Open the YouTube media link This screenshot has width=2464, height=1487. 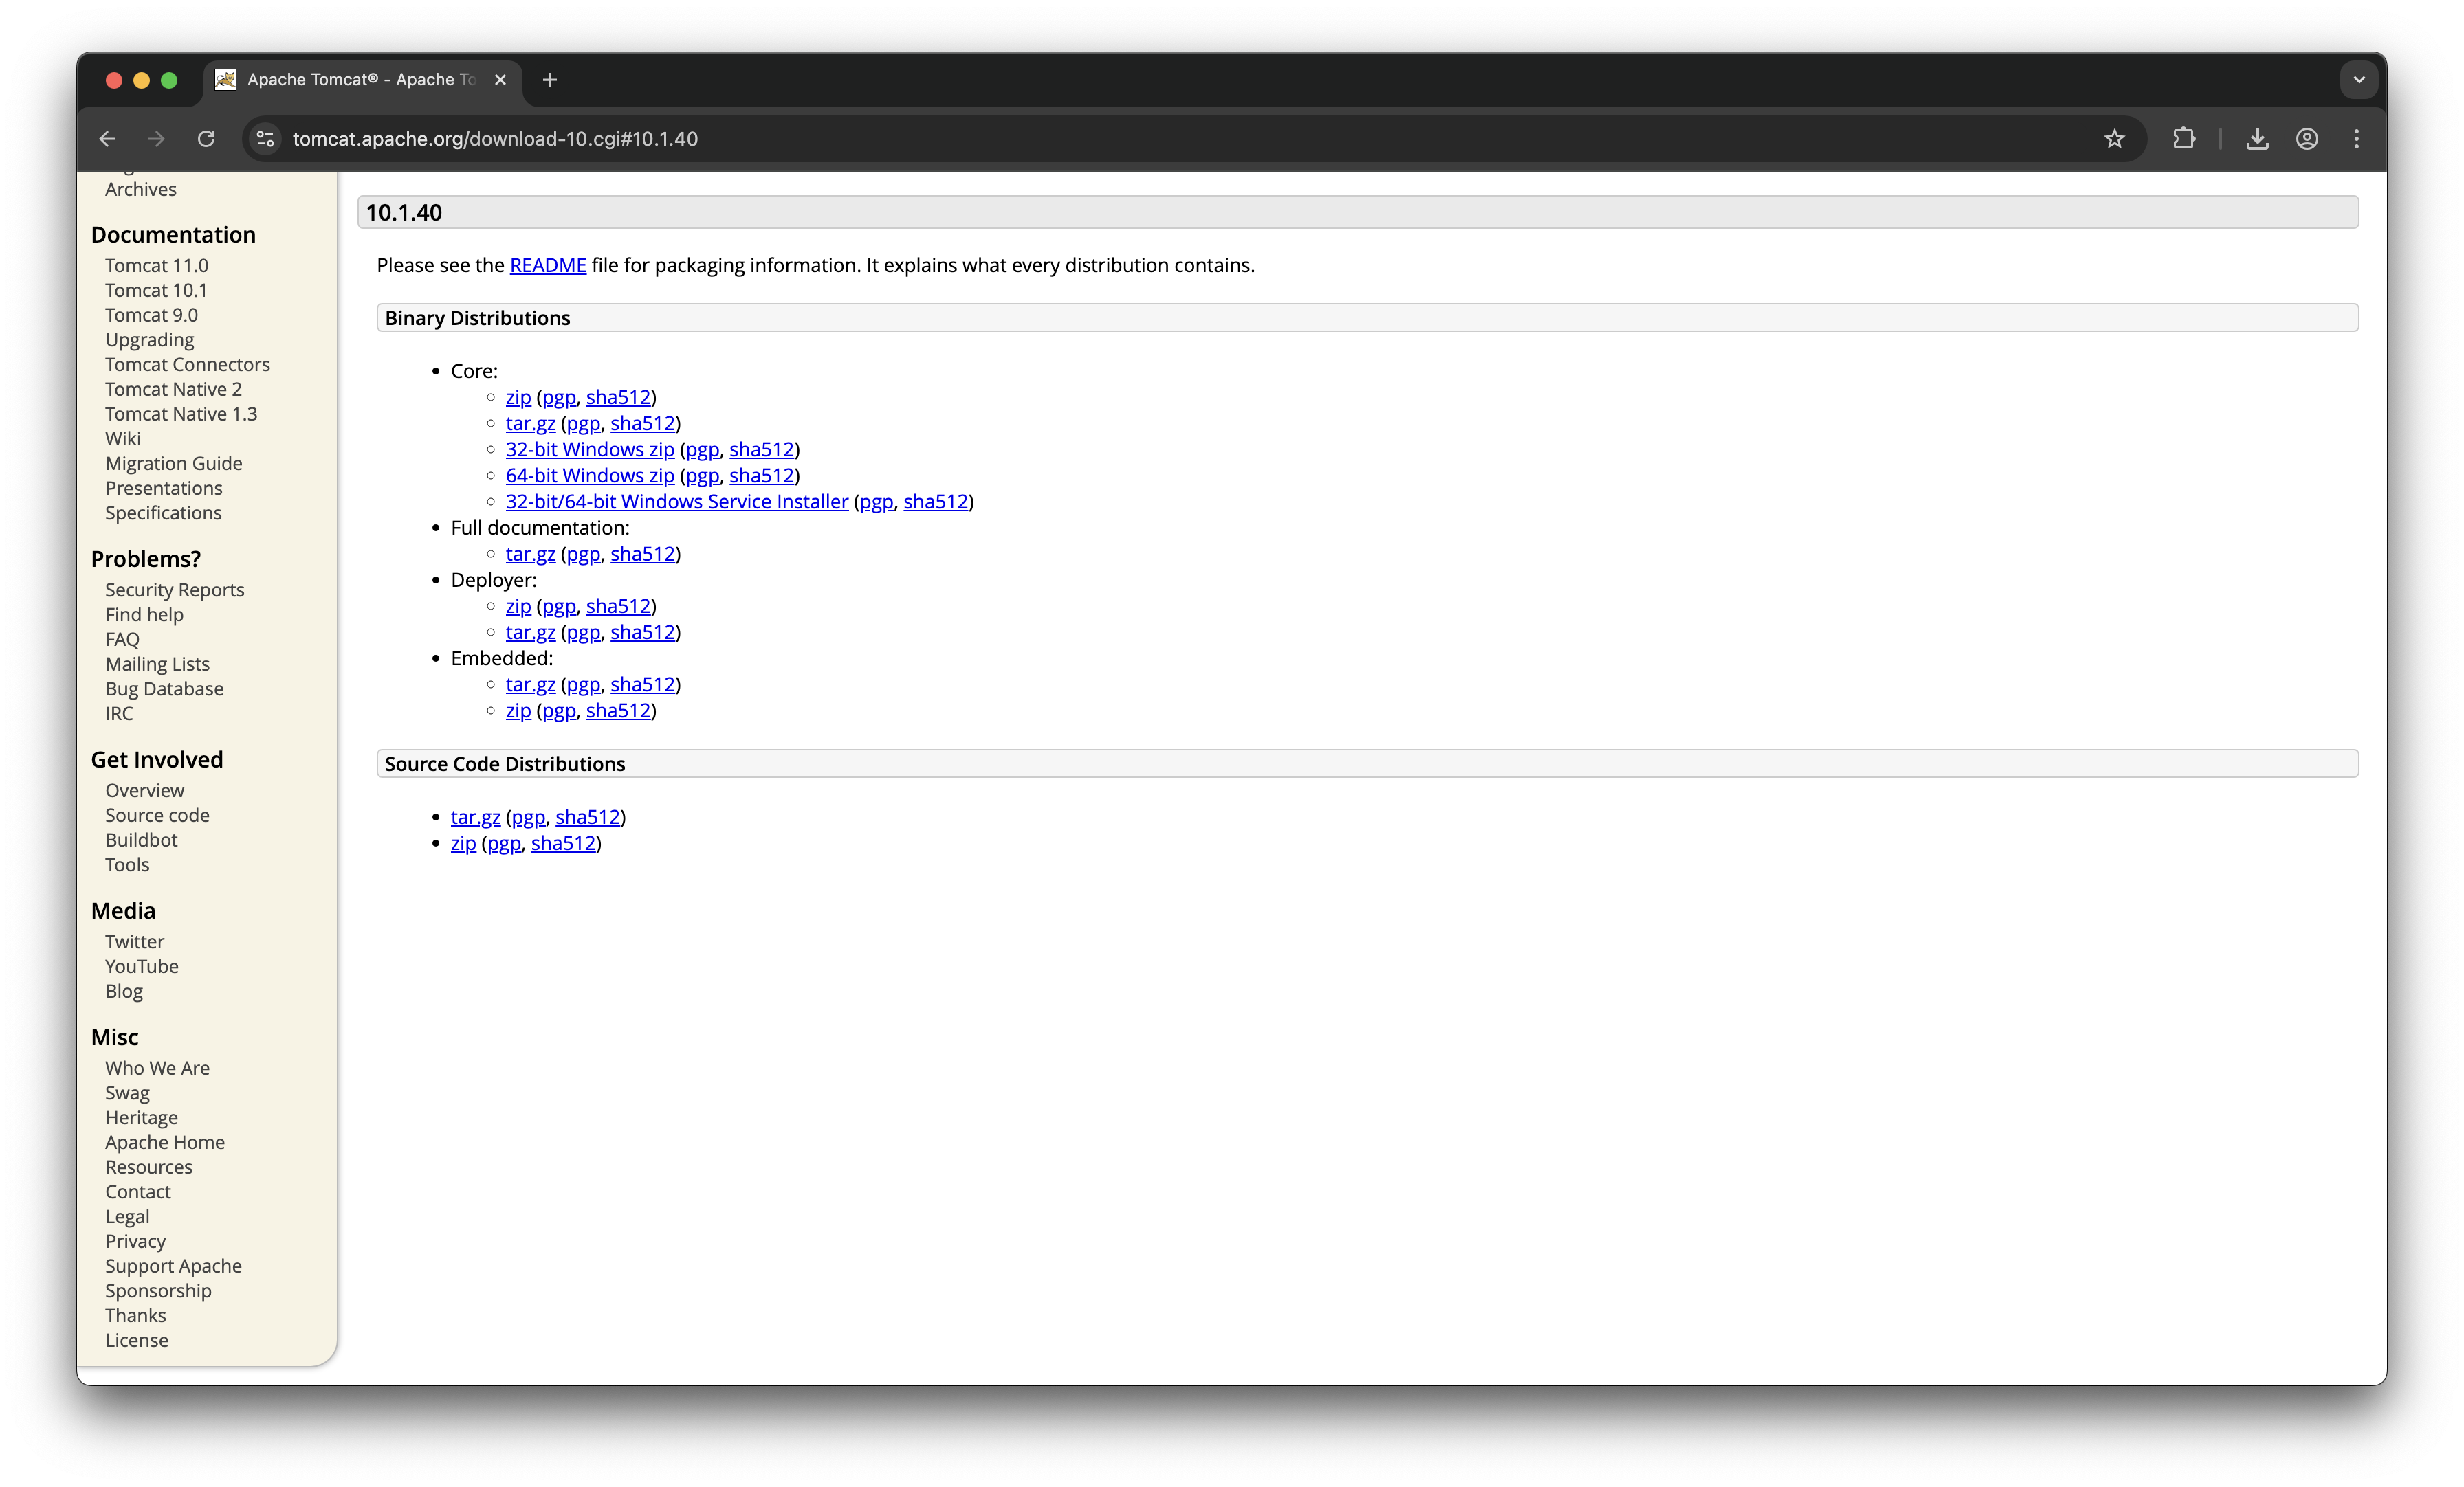tap(142, 966)
